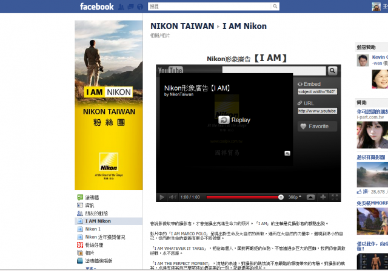Open the woman with glasses avatar thumbnail

(x=380, y=79)
